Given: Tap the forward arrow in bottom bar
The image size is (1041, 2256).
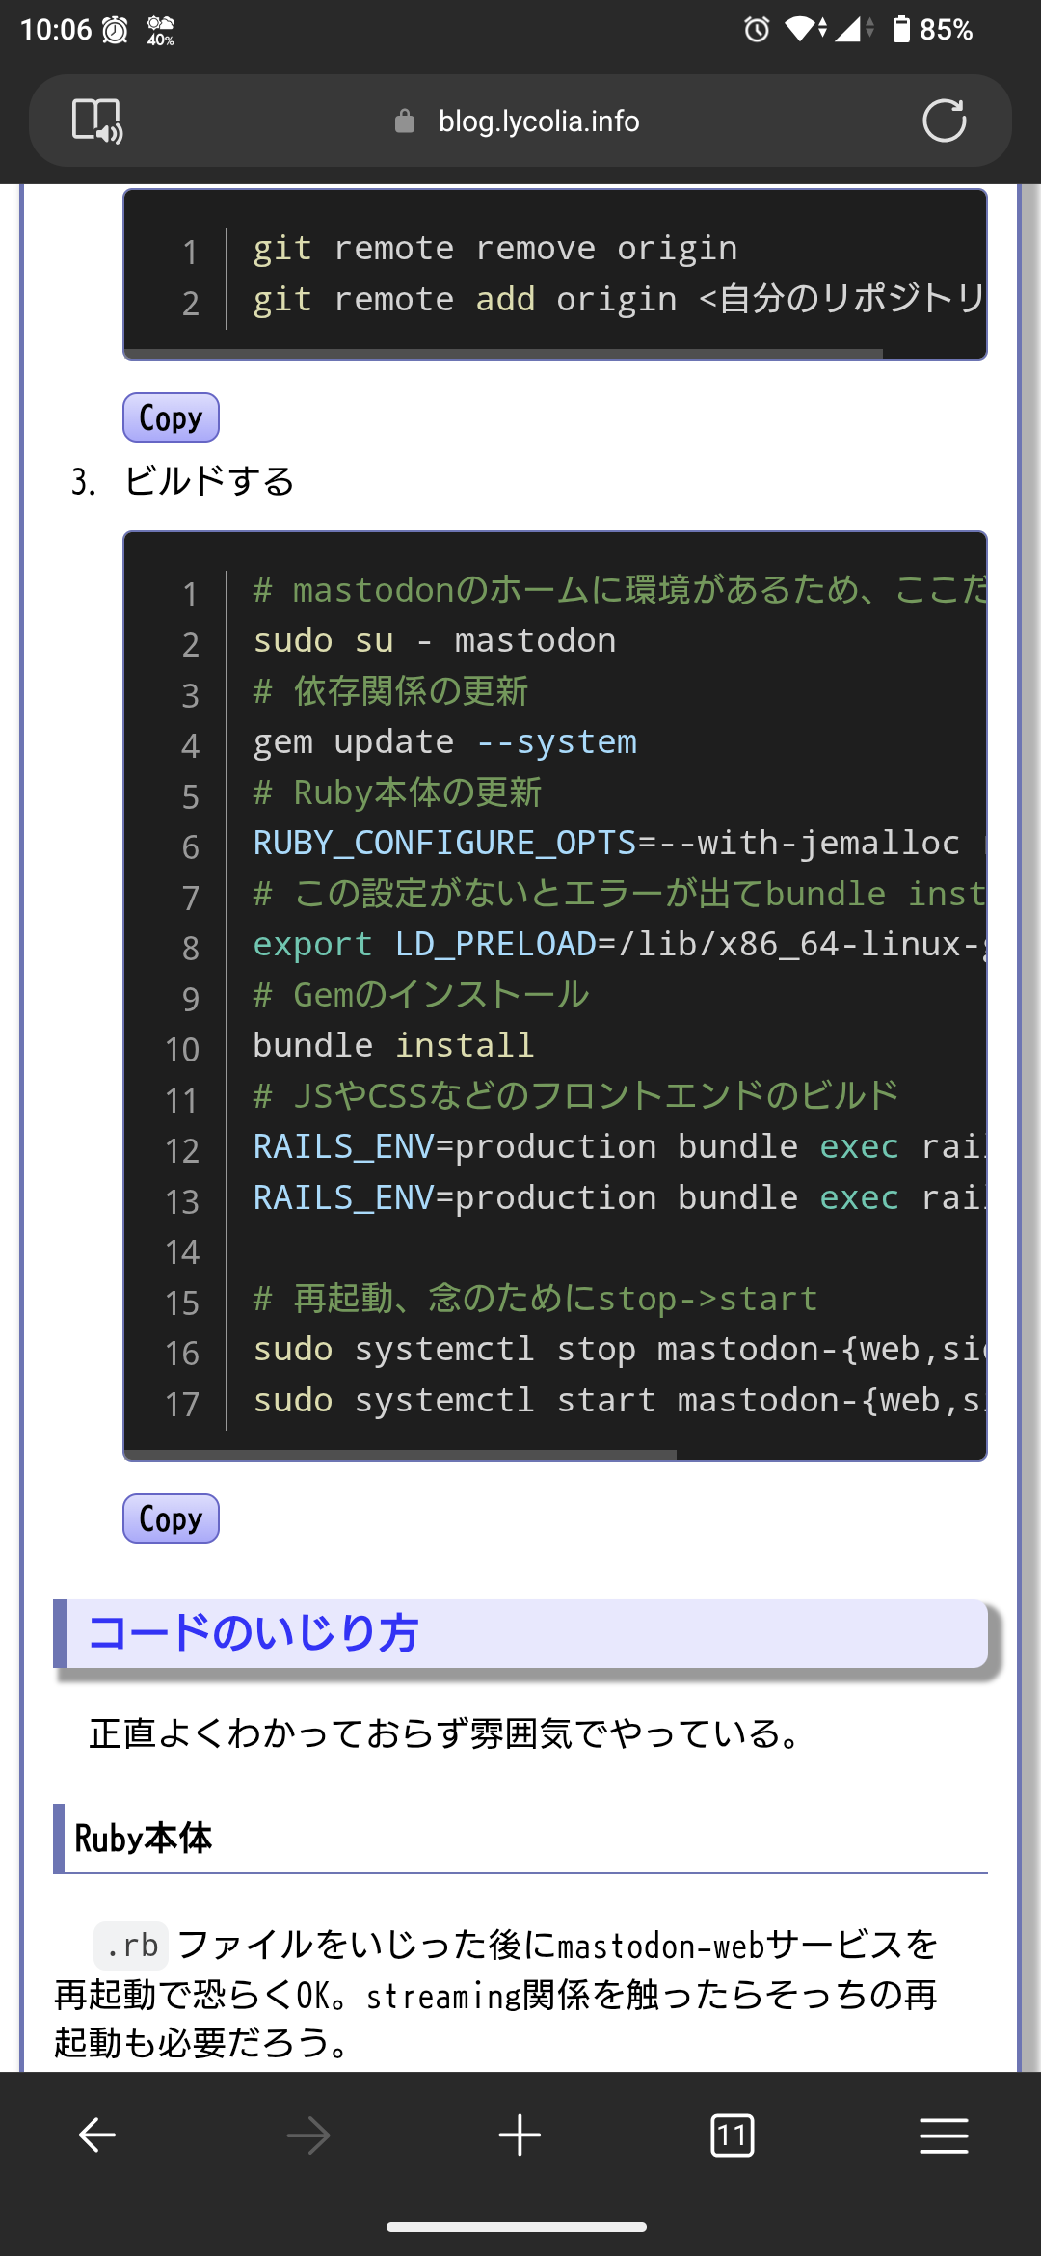Looking at the screenshot, I should click(308, 2135).
